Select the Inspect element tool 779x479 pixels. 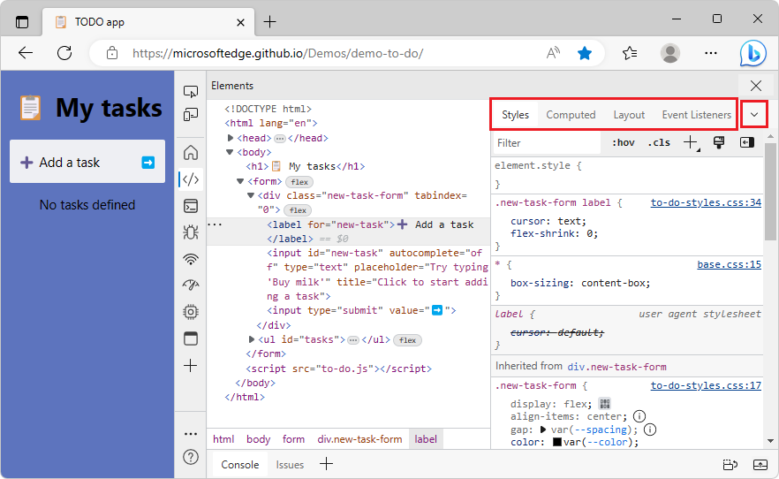click(x=191, y=91)
